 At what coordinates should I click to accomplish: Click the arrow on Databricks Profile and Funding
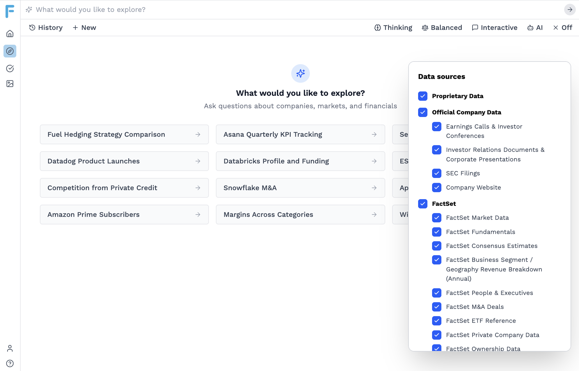(x=374, y=161)
